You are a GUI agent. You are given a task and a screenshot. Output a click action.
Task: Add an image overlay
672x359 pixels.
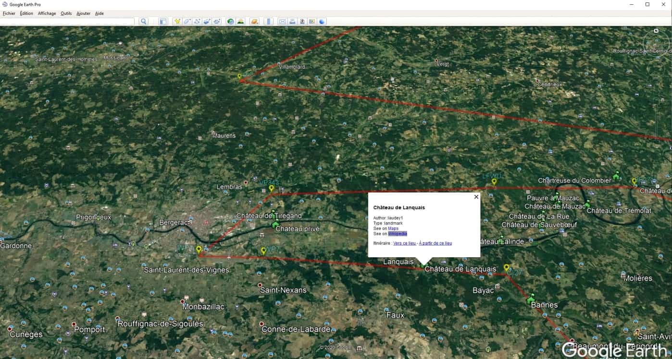click(x=207, y=22)
